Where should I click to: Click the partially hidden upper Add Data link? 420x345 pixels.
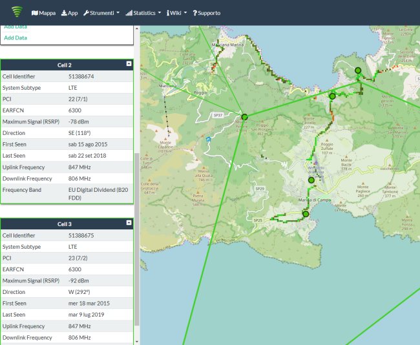pos(16,27)
